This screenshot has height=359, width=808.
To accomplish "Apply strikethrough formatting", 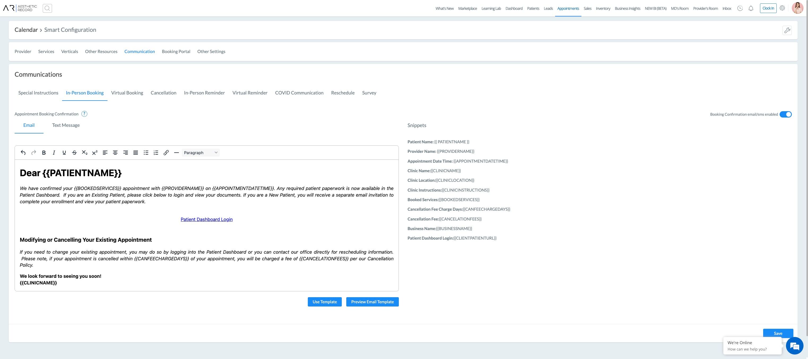I will pyautogui.click(x=74, y=153).
